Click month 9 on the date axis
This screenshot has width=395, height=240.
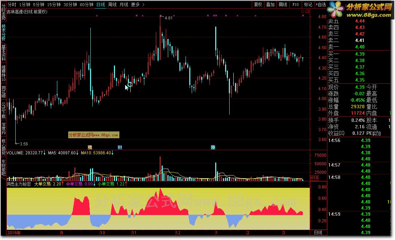[x=62, y=233]
